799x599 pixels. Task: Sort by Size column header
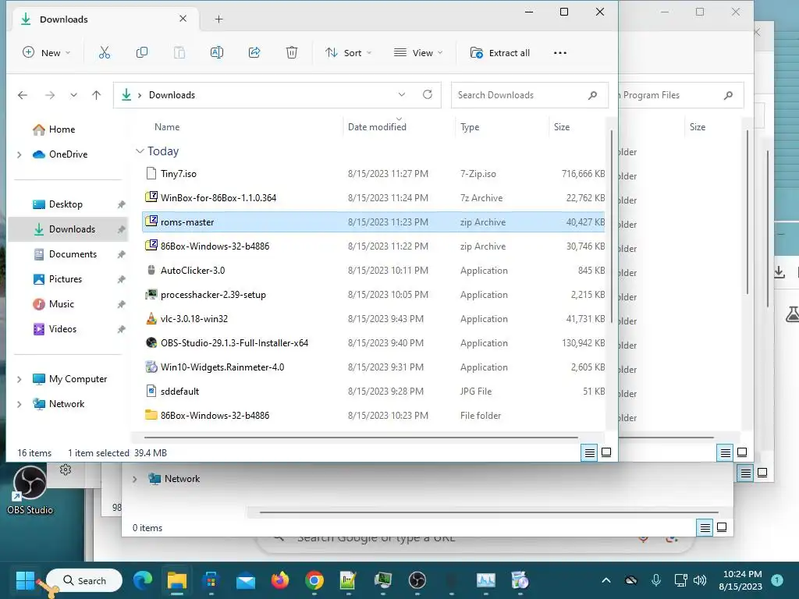562,127
